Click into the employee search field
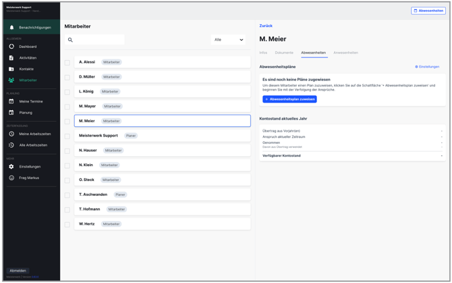This screenshot has width=452, height=283. [94, 40]
